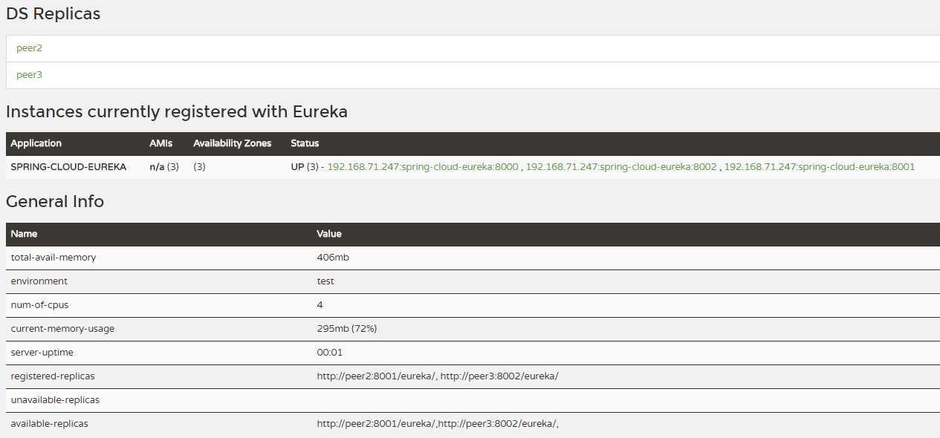Click the registered-replicas URL value
Image resolution: width=940 pixels, height=438 pixels.
click(438, 376)
